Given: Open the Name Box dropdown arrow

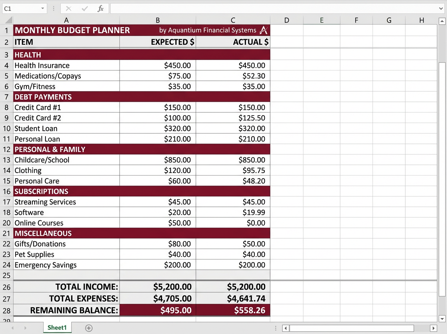Looking at the screenshot, I should [42, 8].
